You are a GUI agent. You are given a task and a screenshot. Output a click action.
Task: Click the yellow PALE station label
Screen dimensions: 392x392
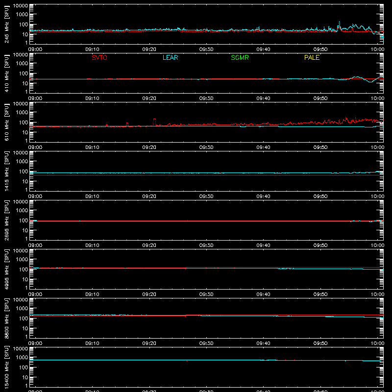[312, 57]
